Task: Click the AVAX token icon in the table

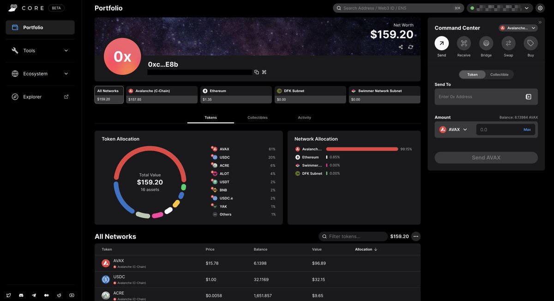Action: click(x=106, y=263)
